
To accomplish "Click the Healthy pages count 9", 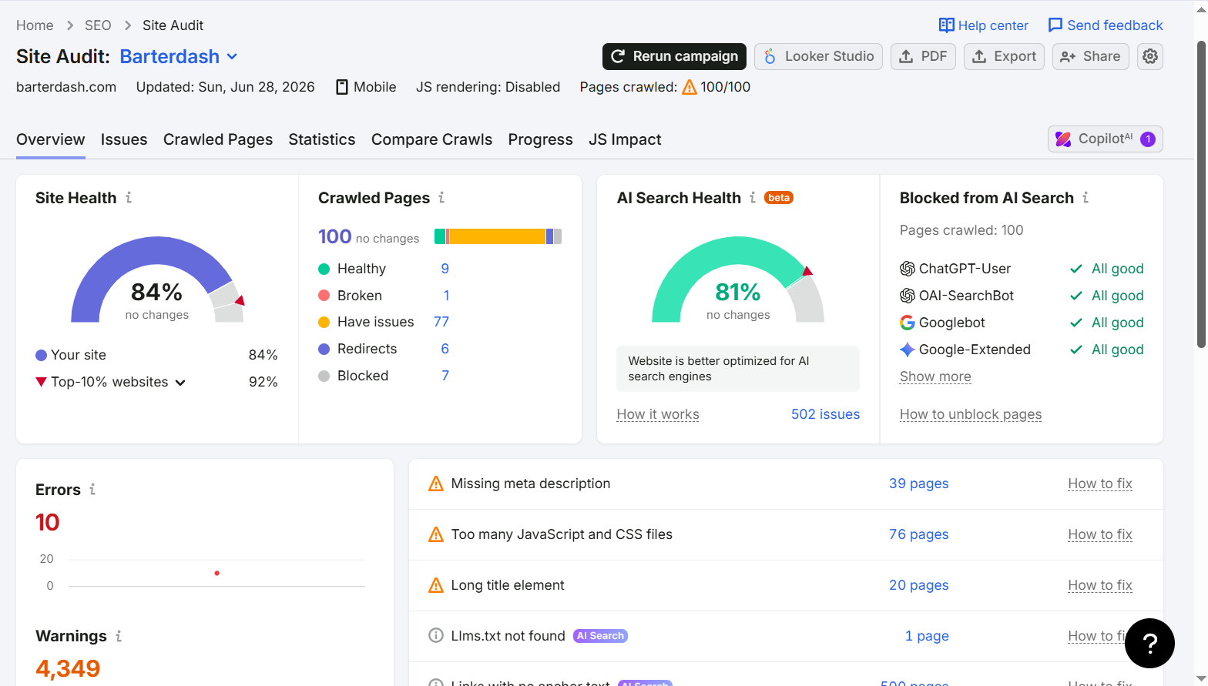I will pos(445,269).
